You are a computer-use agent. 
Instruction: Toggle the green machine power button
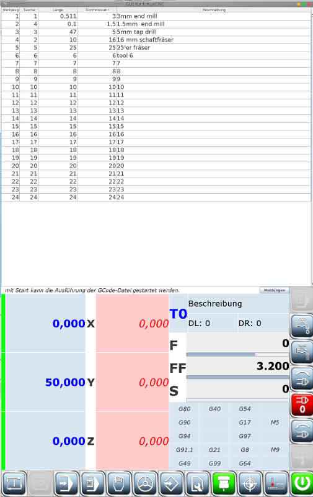302,483
